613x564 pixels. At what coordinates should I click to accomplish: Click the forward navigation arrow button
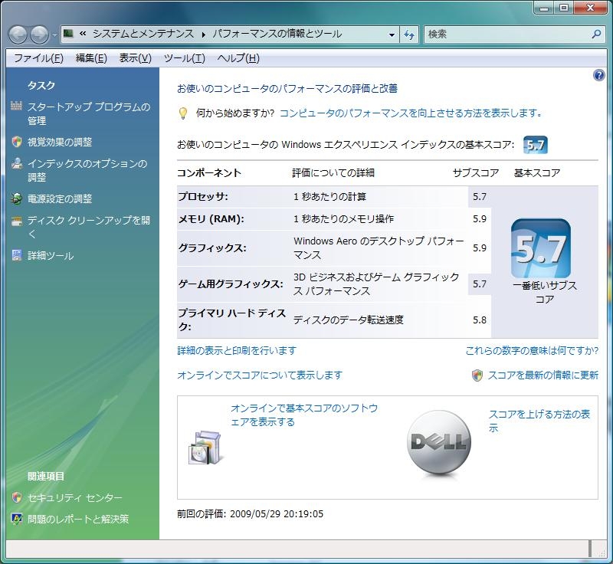[39, 34]
